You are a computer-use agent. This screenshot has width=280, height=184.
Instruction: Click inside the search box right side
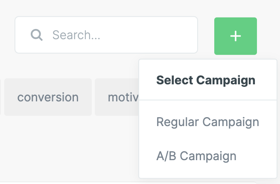pos(171,35)
